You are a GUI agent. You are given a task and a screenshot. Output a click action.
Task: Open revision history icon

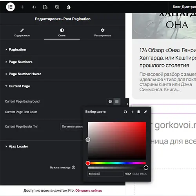[57, 7]
